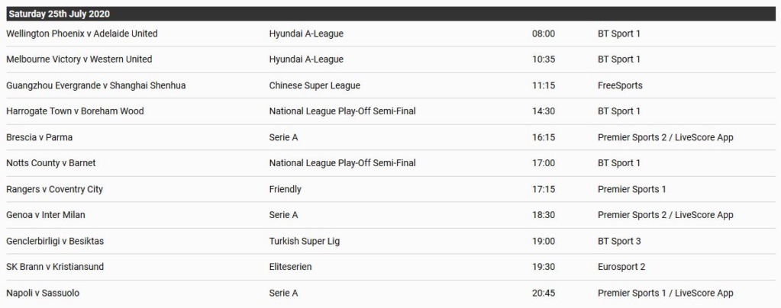The image size is (781, 308).
Task: Select Genclerbirligi v Besiktas match
Action: (55, 242)
